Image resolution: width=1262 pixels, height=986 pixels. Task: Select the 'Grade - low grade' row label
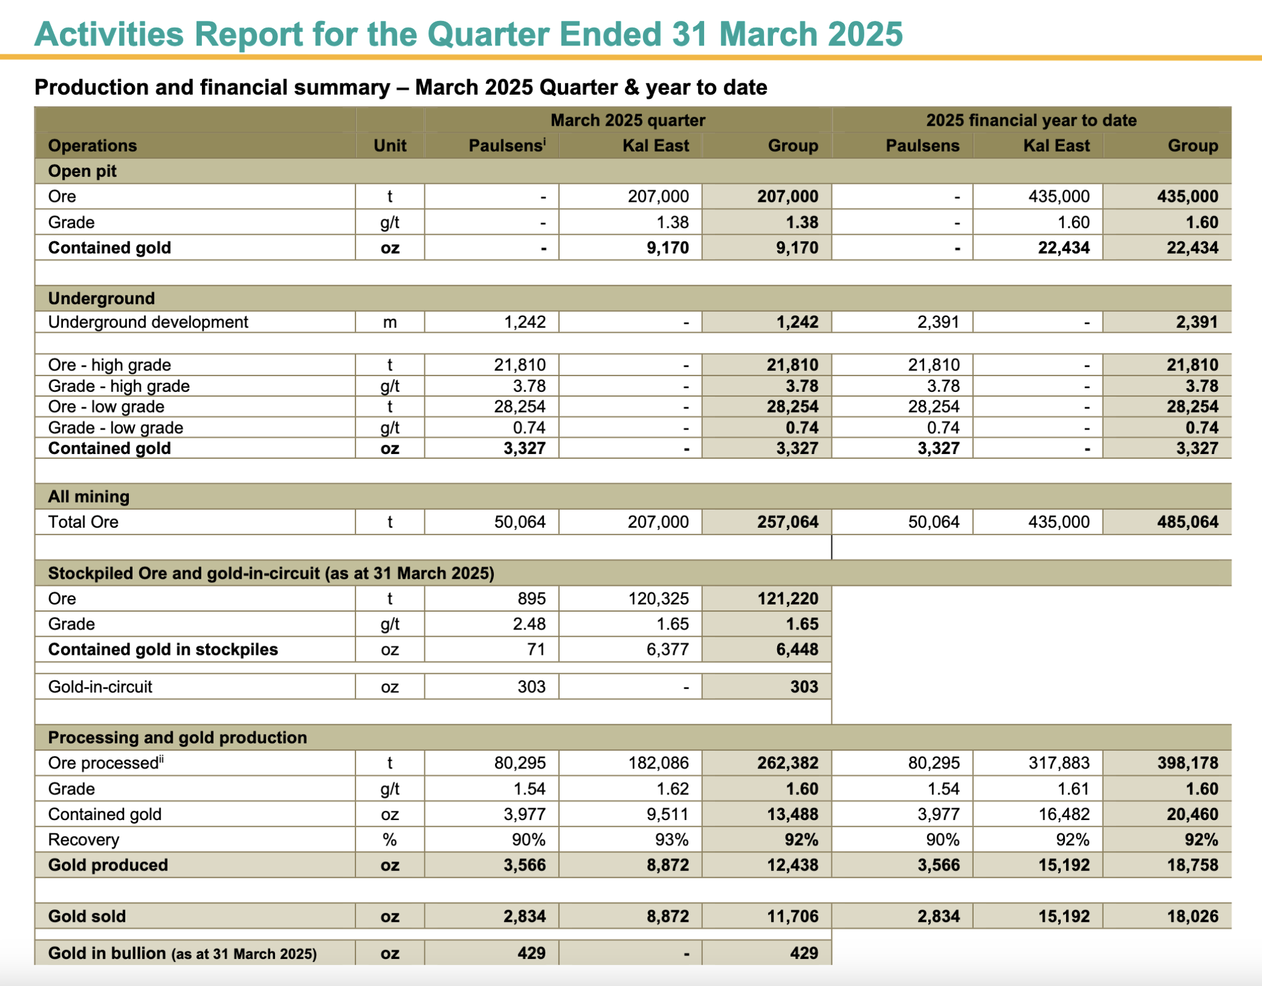coord(116,428)
